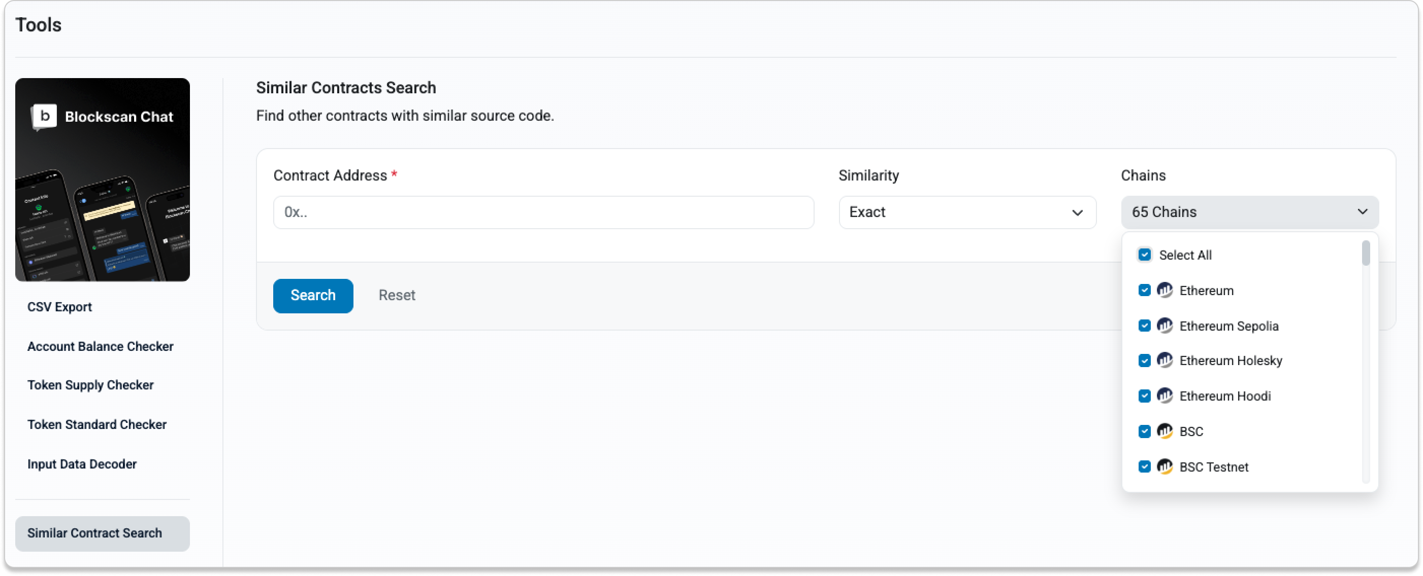Viewport: 1423px width, 576px height.
Task: Click the Ethereum Hoodi chain icon
Action: [x=1165, y=395]
